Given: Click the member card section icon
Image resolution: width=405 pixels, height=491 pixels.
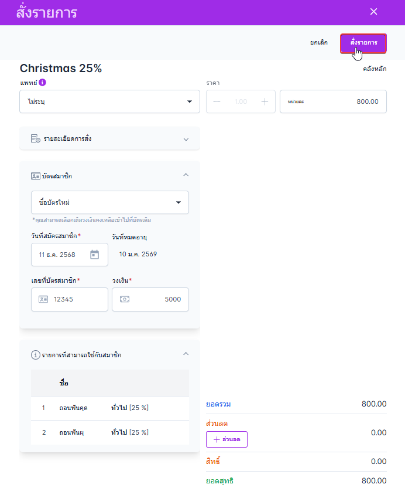Looking at the screenshot, I should 36,175.
